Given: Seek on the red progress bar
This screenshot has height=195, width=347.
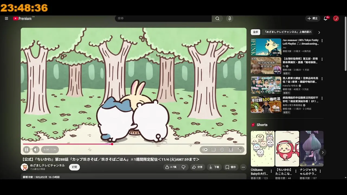Looking at the screenshot, I should click(x=133, y=144).
